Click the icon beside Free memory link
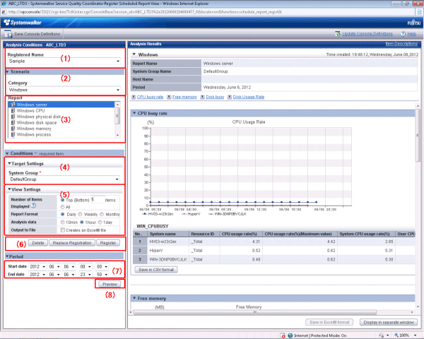 [x=169, y=97]
